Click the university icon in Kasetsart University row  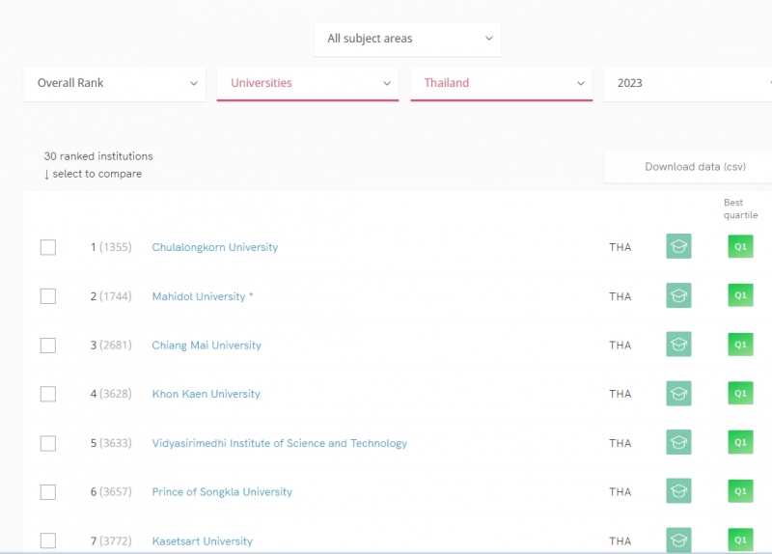click(x=678, y=540)
